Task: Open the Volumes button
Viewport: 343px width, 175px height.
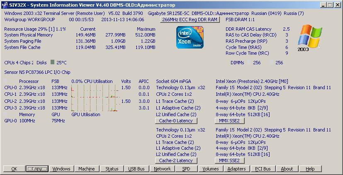Action: point(210,169)
